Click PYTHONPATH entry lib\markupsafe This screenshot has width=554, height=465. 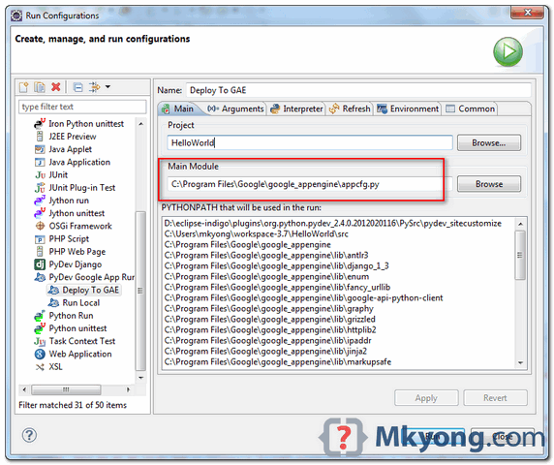(278, 361)
